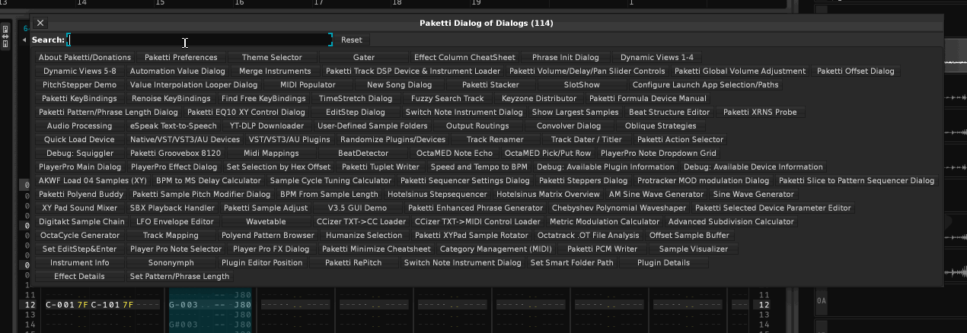Show the Effect Column CheatSheet
The height and width of the screenshot is (333, 967).
[464, 58]
